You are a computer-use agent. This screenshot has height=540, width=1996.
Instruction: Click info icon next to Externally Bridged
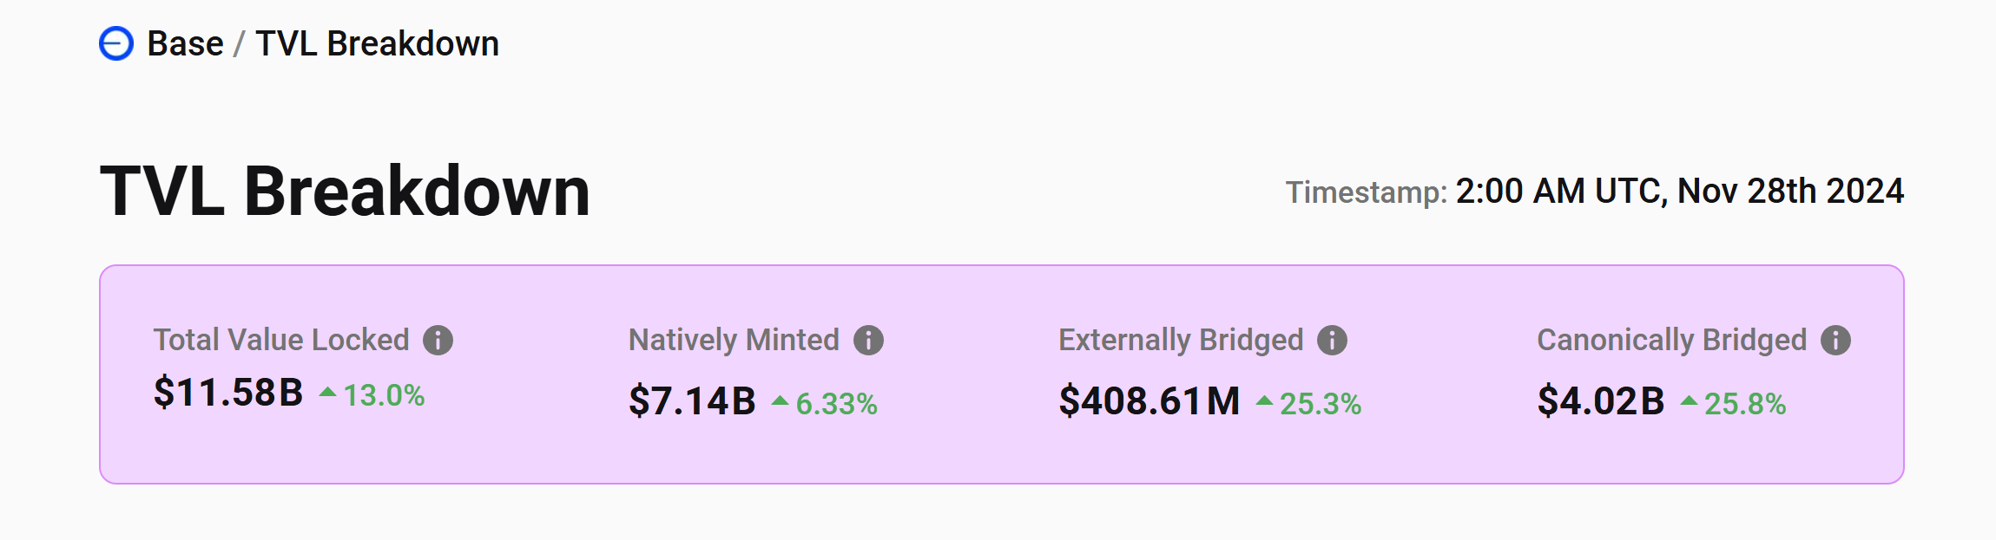[x=1332, y=340]
